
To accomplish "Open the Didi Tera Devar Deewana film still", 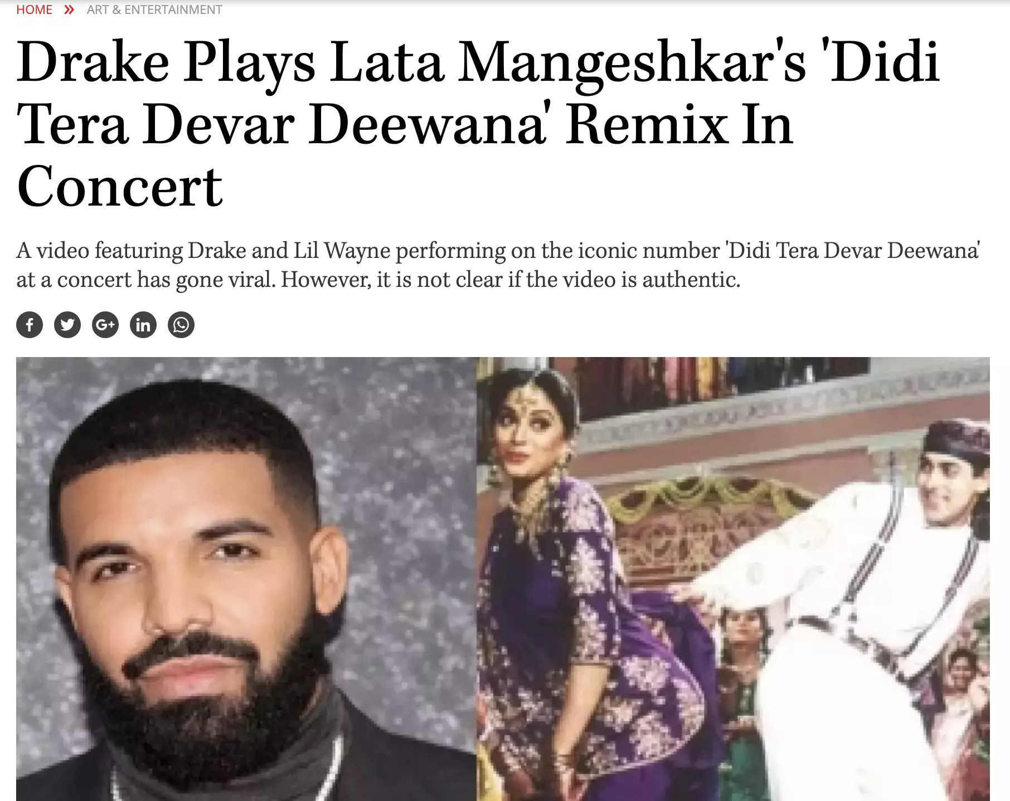I will [733, 579].
